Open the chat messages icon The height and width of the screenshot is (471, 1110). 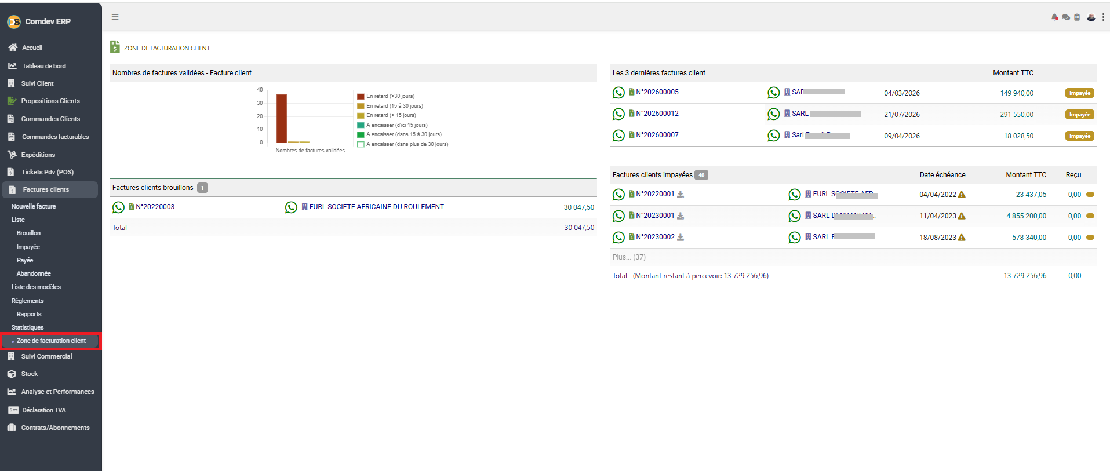(1066, 17)
